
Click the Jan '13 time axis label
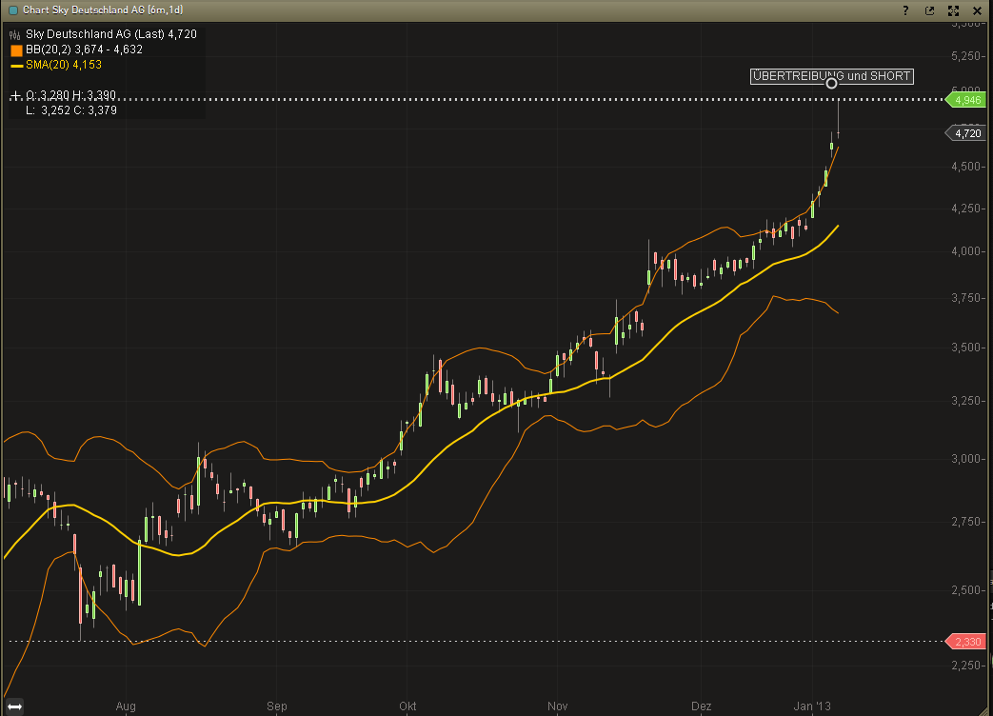[812, 706]
